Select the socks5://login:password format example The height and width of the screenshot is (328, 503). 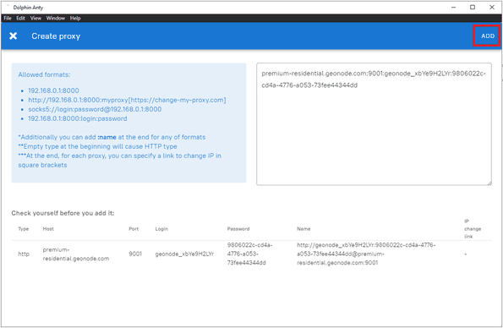tap(95, 109)
